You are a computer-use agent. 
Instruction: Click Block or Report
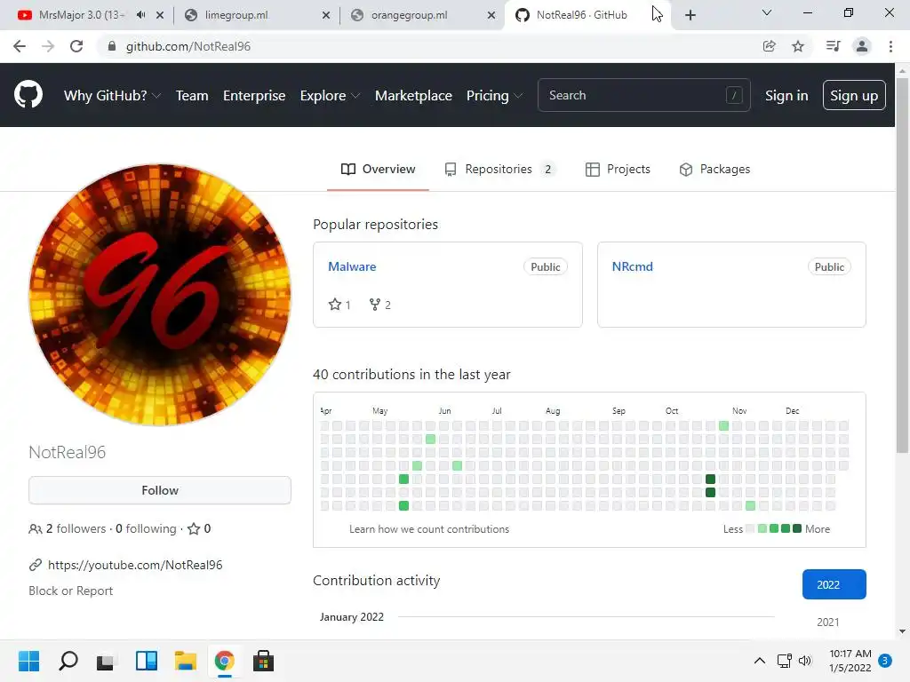click(x=71, y=591)
